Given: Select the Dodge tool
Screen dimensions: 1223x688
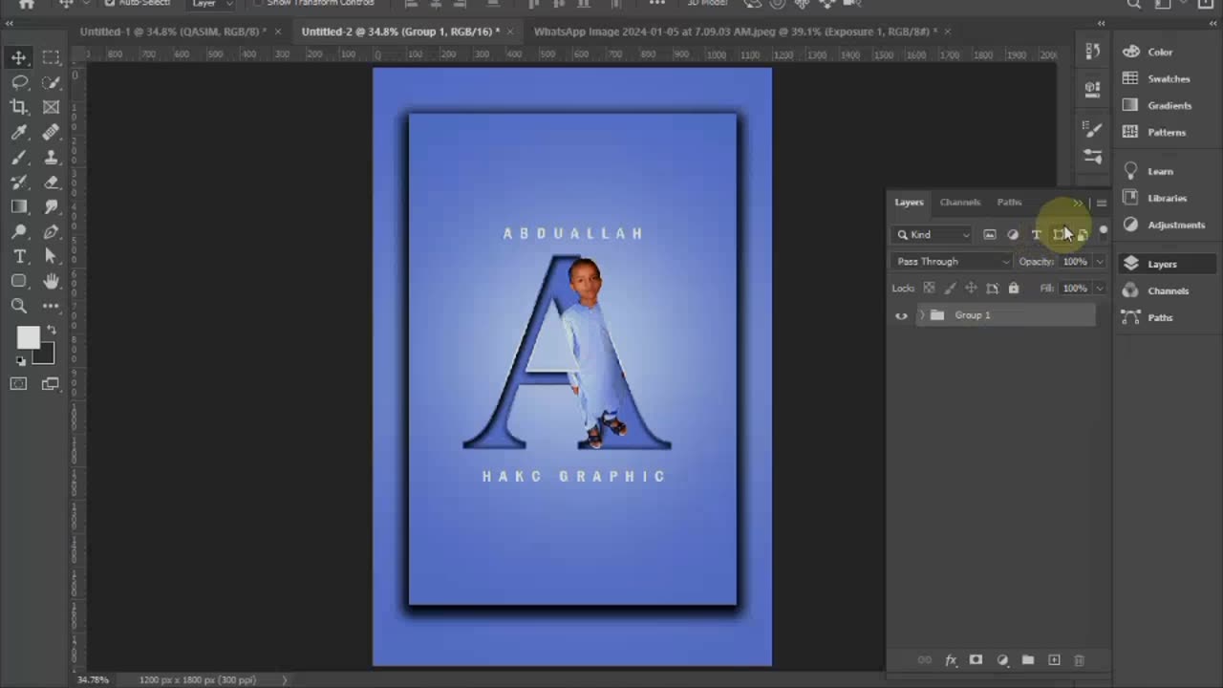Looking at the screenshot, I should 19,231.
